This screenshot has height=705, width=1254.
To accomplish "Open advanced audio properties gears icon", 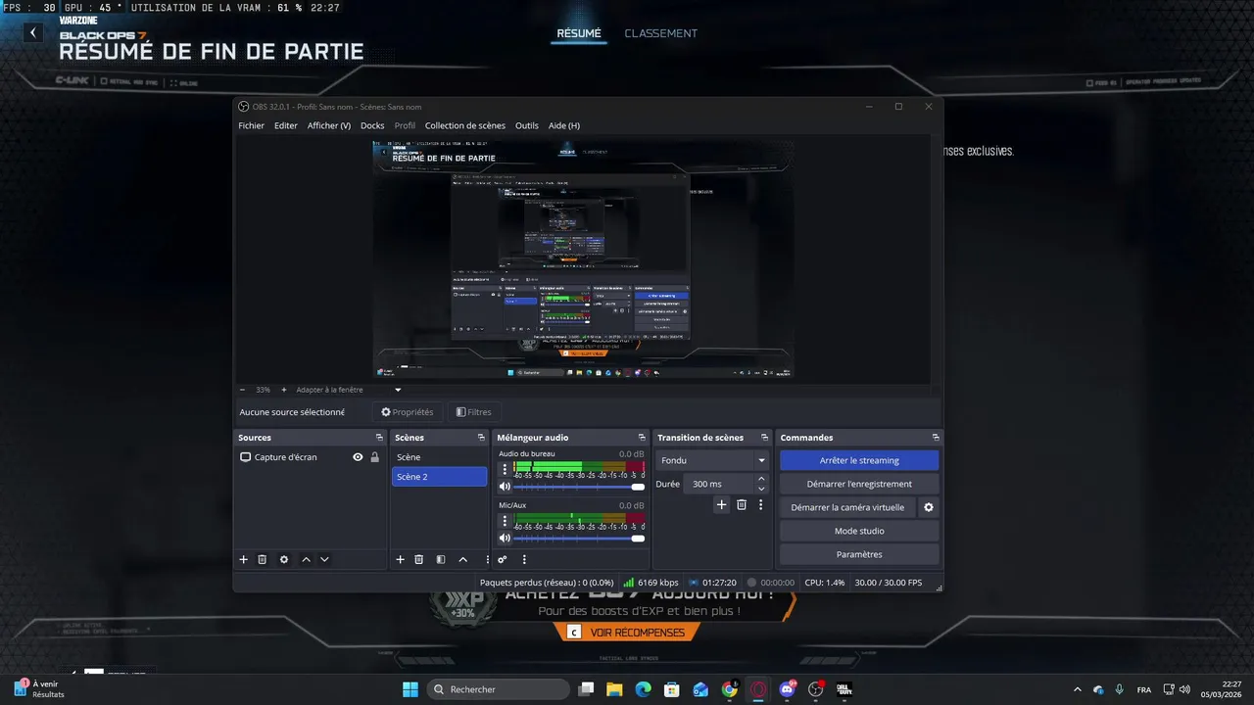I will click(503, 559).
